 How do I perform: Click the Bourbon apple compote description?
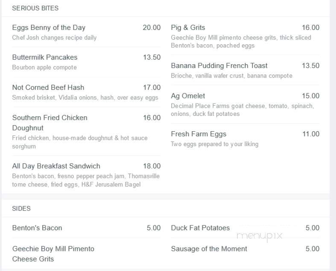tap(44, 67)
